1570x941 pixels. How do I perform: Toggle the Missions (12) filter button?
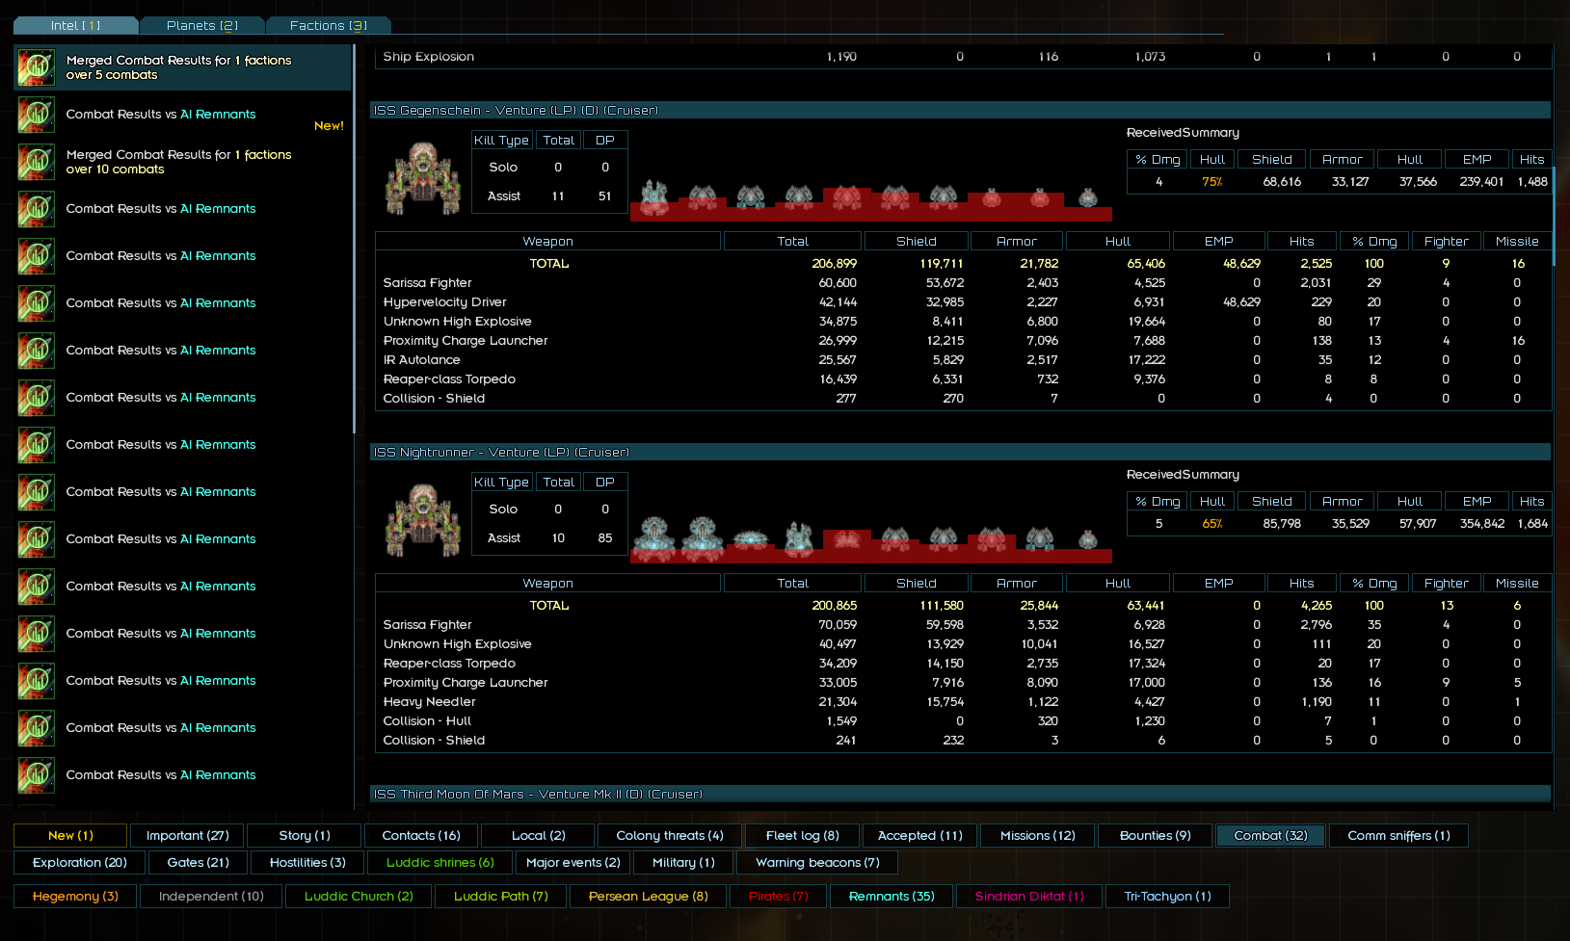1038,835
